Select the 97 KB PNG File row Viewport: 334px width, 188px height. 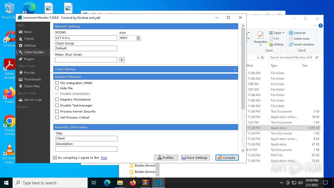coord(283,155)
